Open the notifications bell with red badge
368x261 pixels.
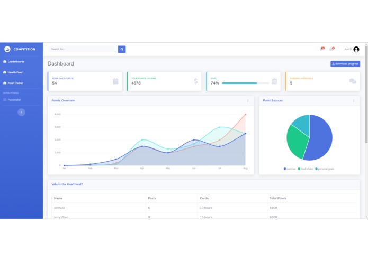coord(322,49)
